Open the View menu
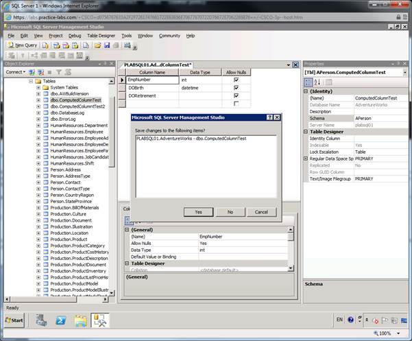Image resolution: width=412 pixels, height=341 pixels. [x=38, y=36]
